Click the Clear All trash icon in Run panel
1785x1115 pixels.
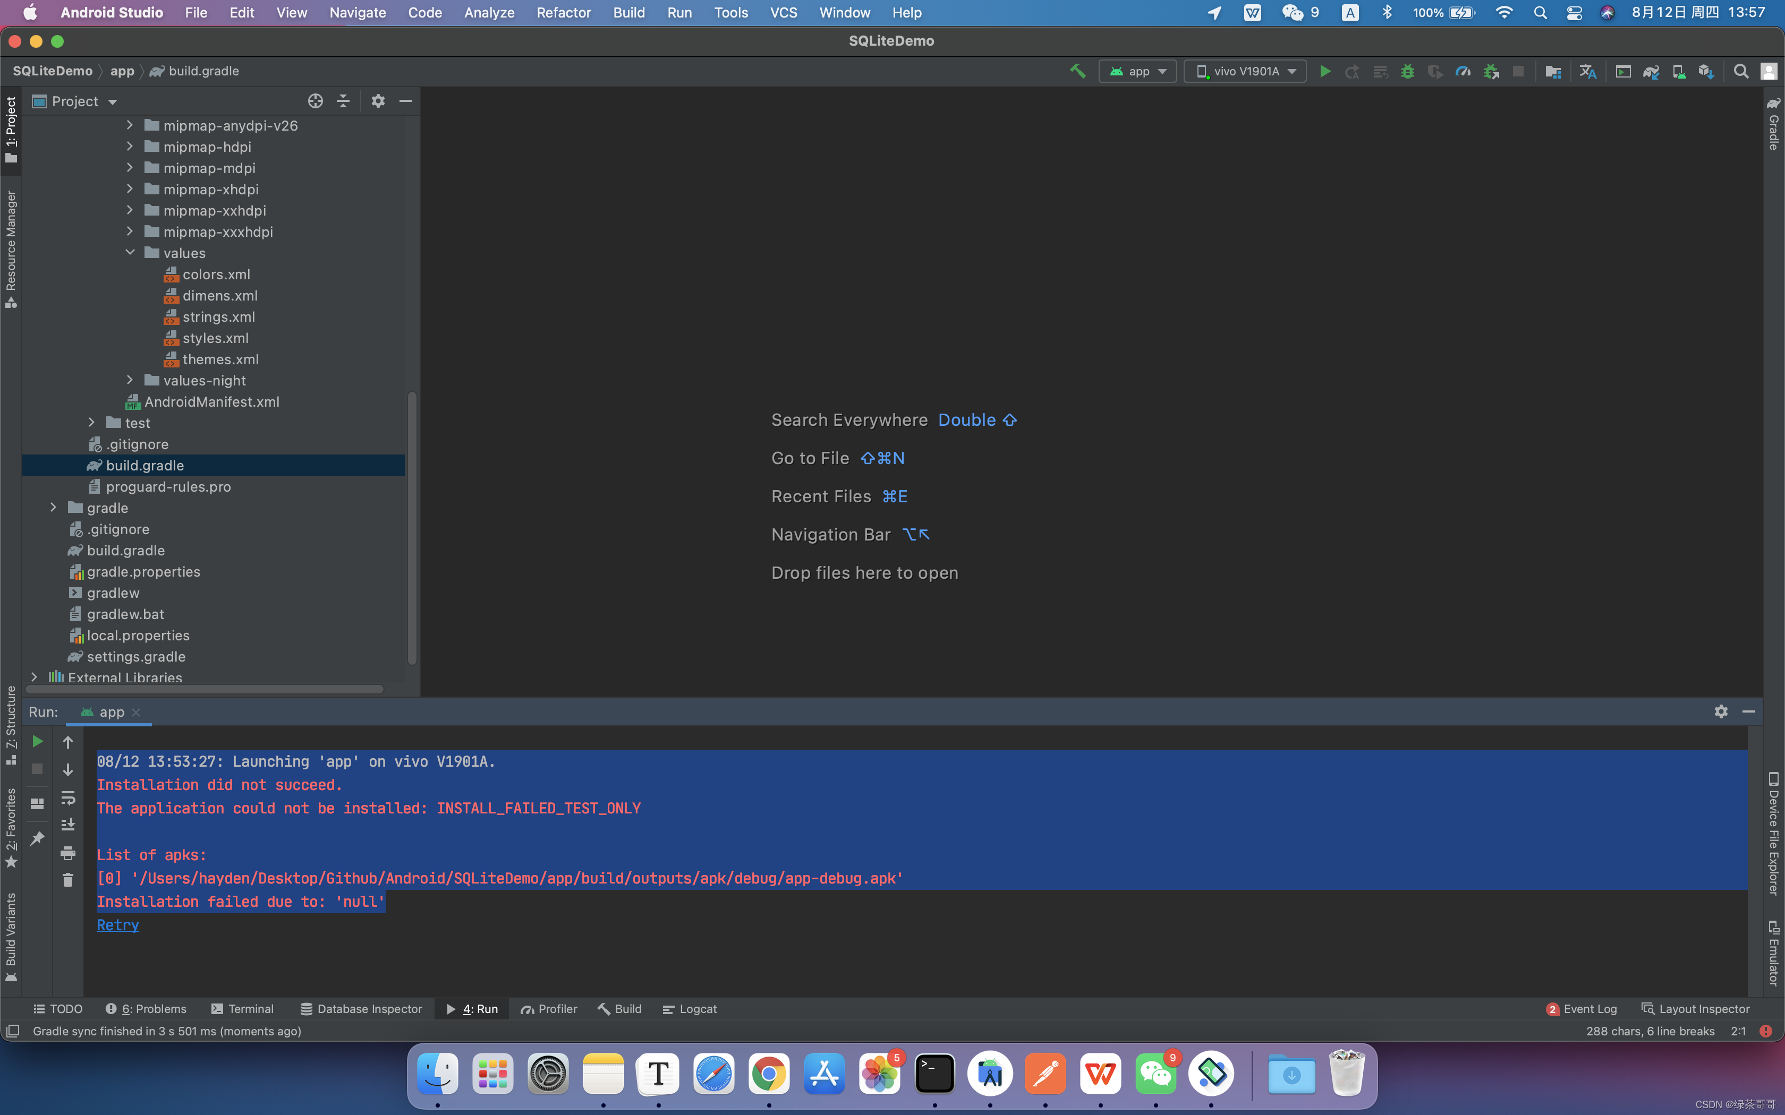point(68,880)
